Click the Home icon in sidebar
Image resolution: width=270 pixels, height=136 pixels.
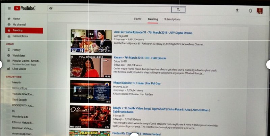pyautogui.click(x=9, y=19)
